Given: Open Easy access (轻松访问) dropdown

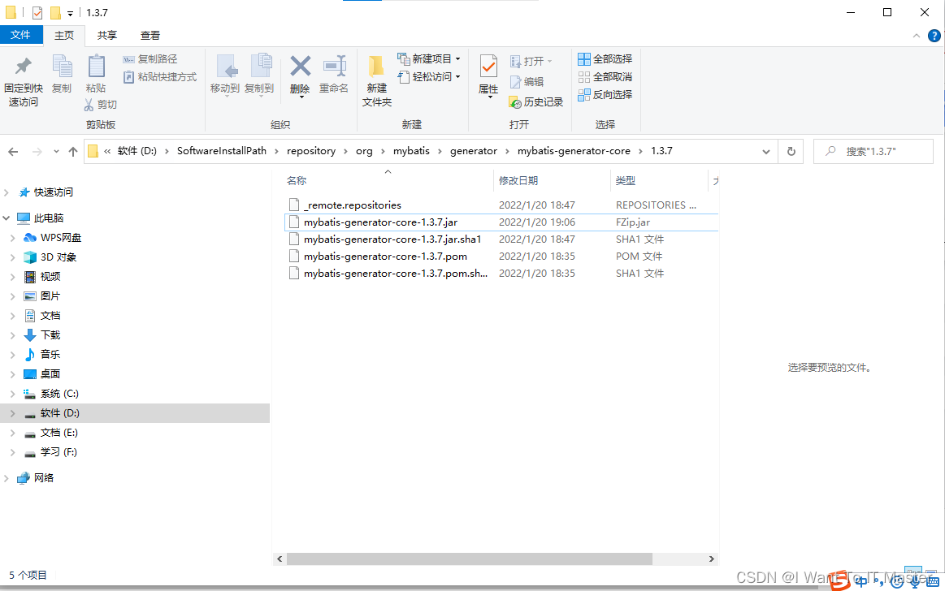Looking at the screenshot, I should (x=428, y=77).
